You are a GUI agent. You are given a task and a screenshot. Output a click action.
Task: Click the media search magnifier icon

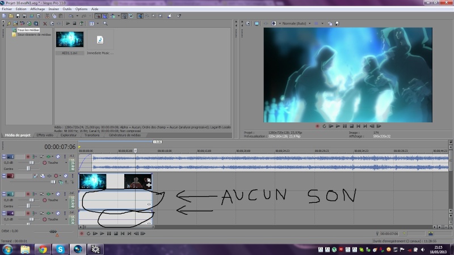(x=106, y=23)
